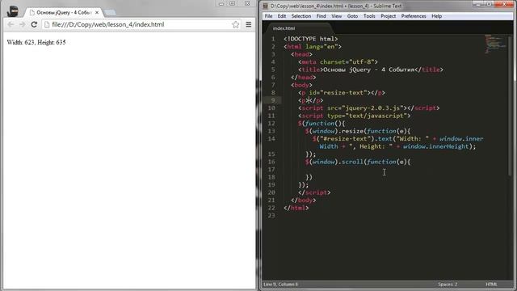Open the Edit menu in Sublime Text
The width and height of the screenshot is (517, 291).
(282, 16)
